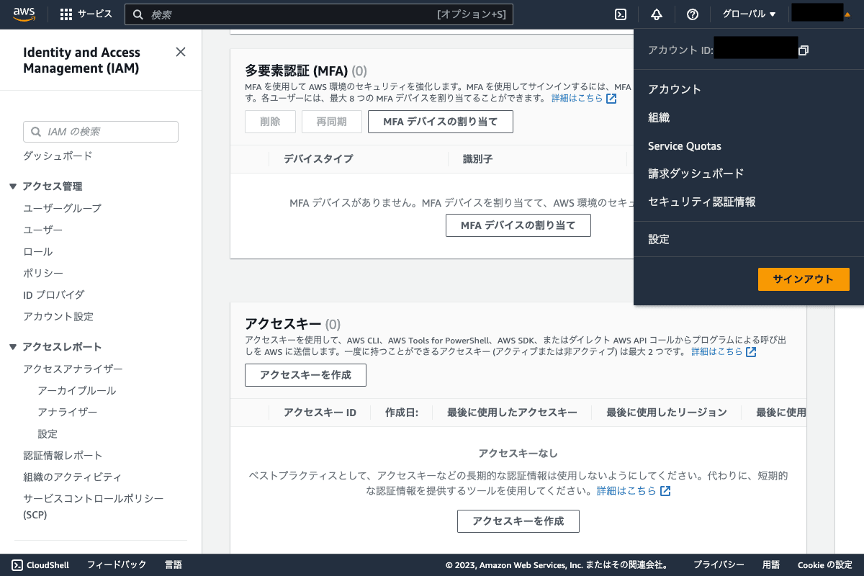Open external link icon in access key description
The image size is (864, 576).
[x=751, y=352]
